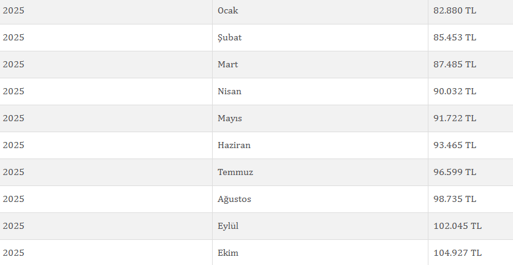Image resolution: width=513 pixels, height=265 pixels.
Task: Click the Şubat month cell
Action: coord(230,37)
